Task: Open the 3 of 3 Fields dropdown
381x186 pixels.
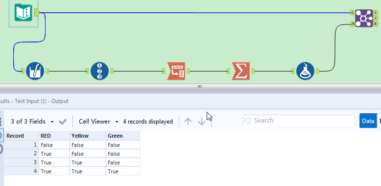Action: (x=32, y=122)
